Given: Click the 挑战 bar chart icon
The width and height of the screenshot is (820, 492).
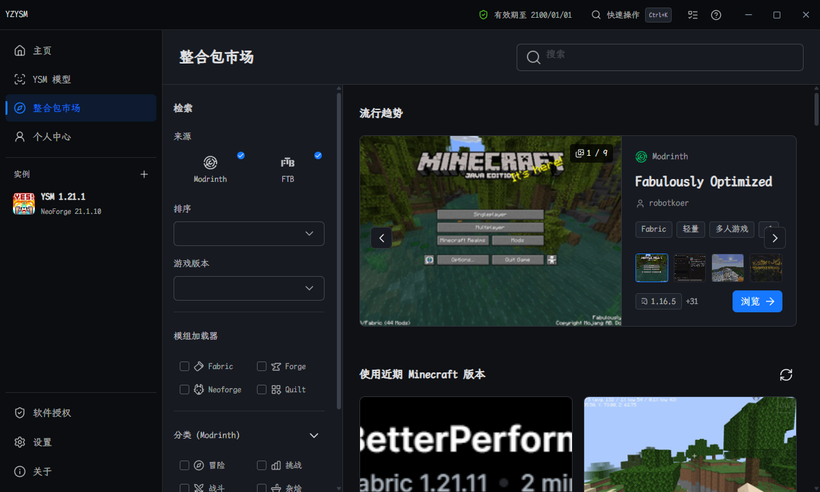Looking at the screenshot, I should click(x=276, y=465).
